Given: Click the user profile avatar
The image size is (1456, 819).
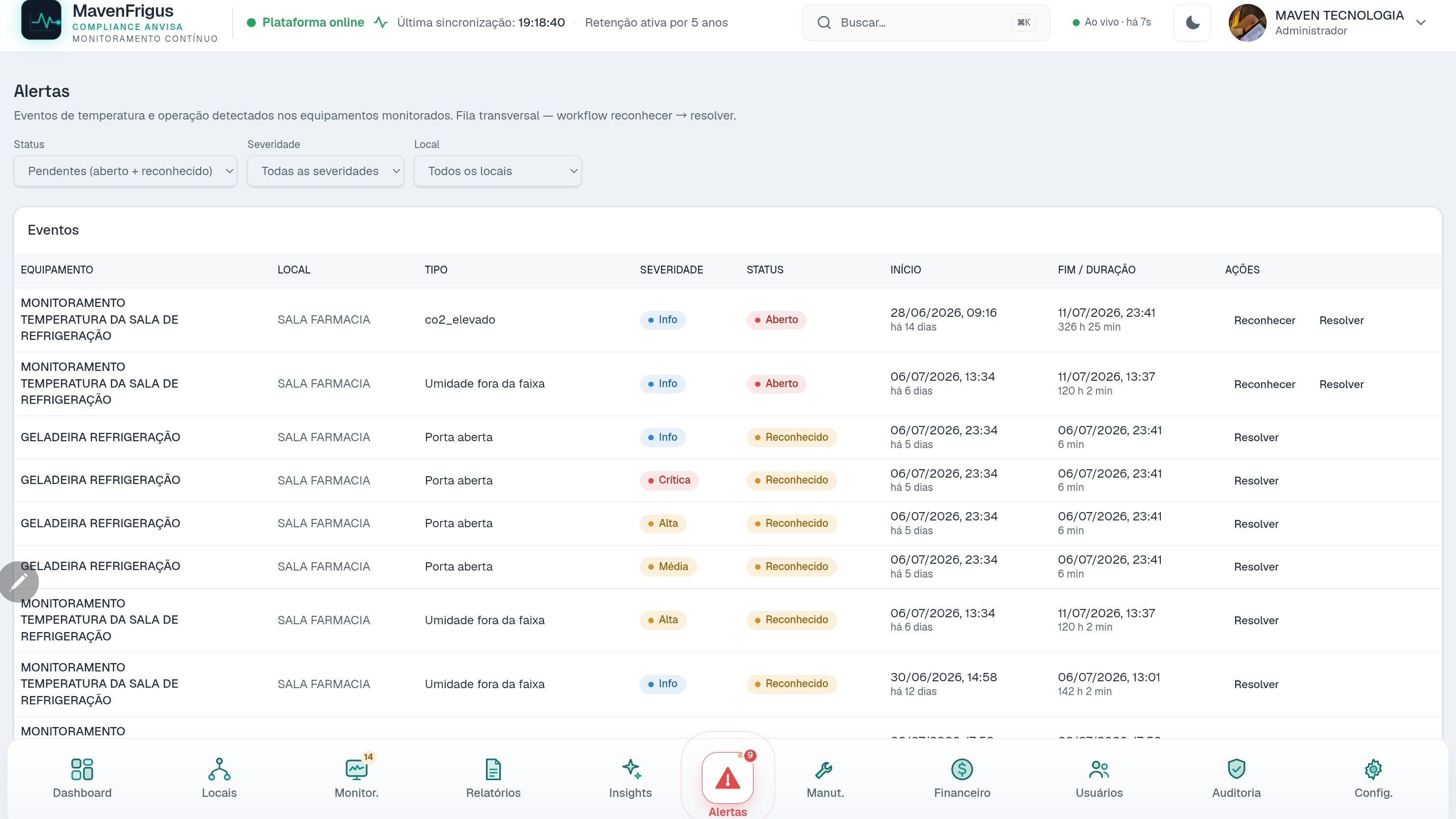Looking at the screenshot, I should click(1247, 23).
